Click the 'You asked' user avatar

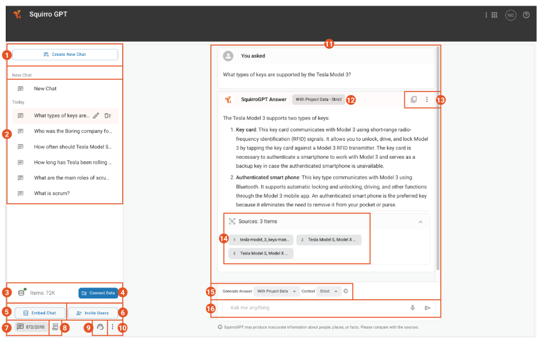point(228,56)
